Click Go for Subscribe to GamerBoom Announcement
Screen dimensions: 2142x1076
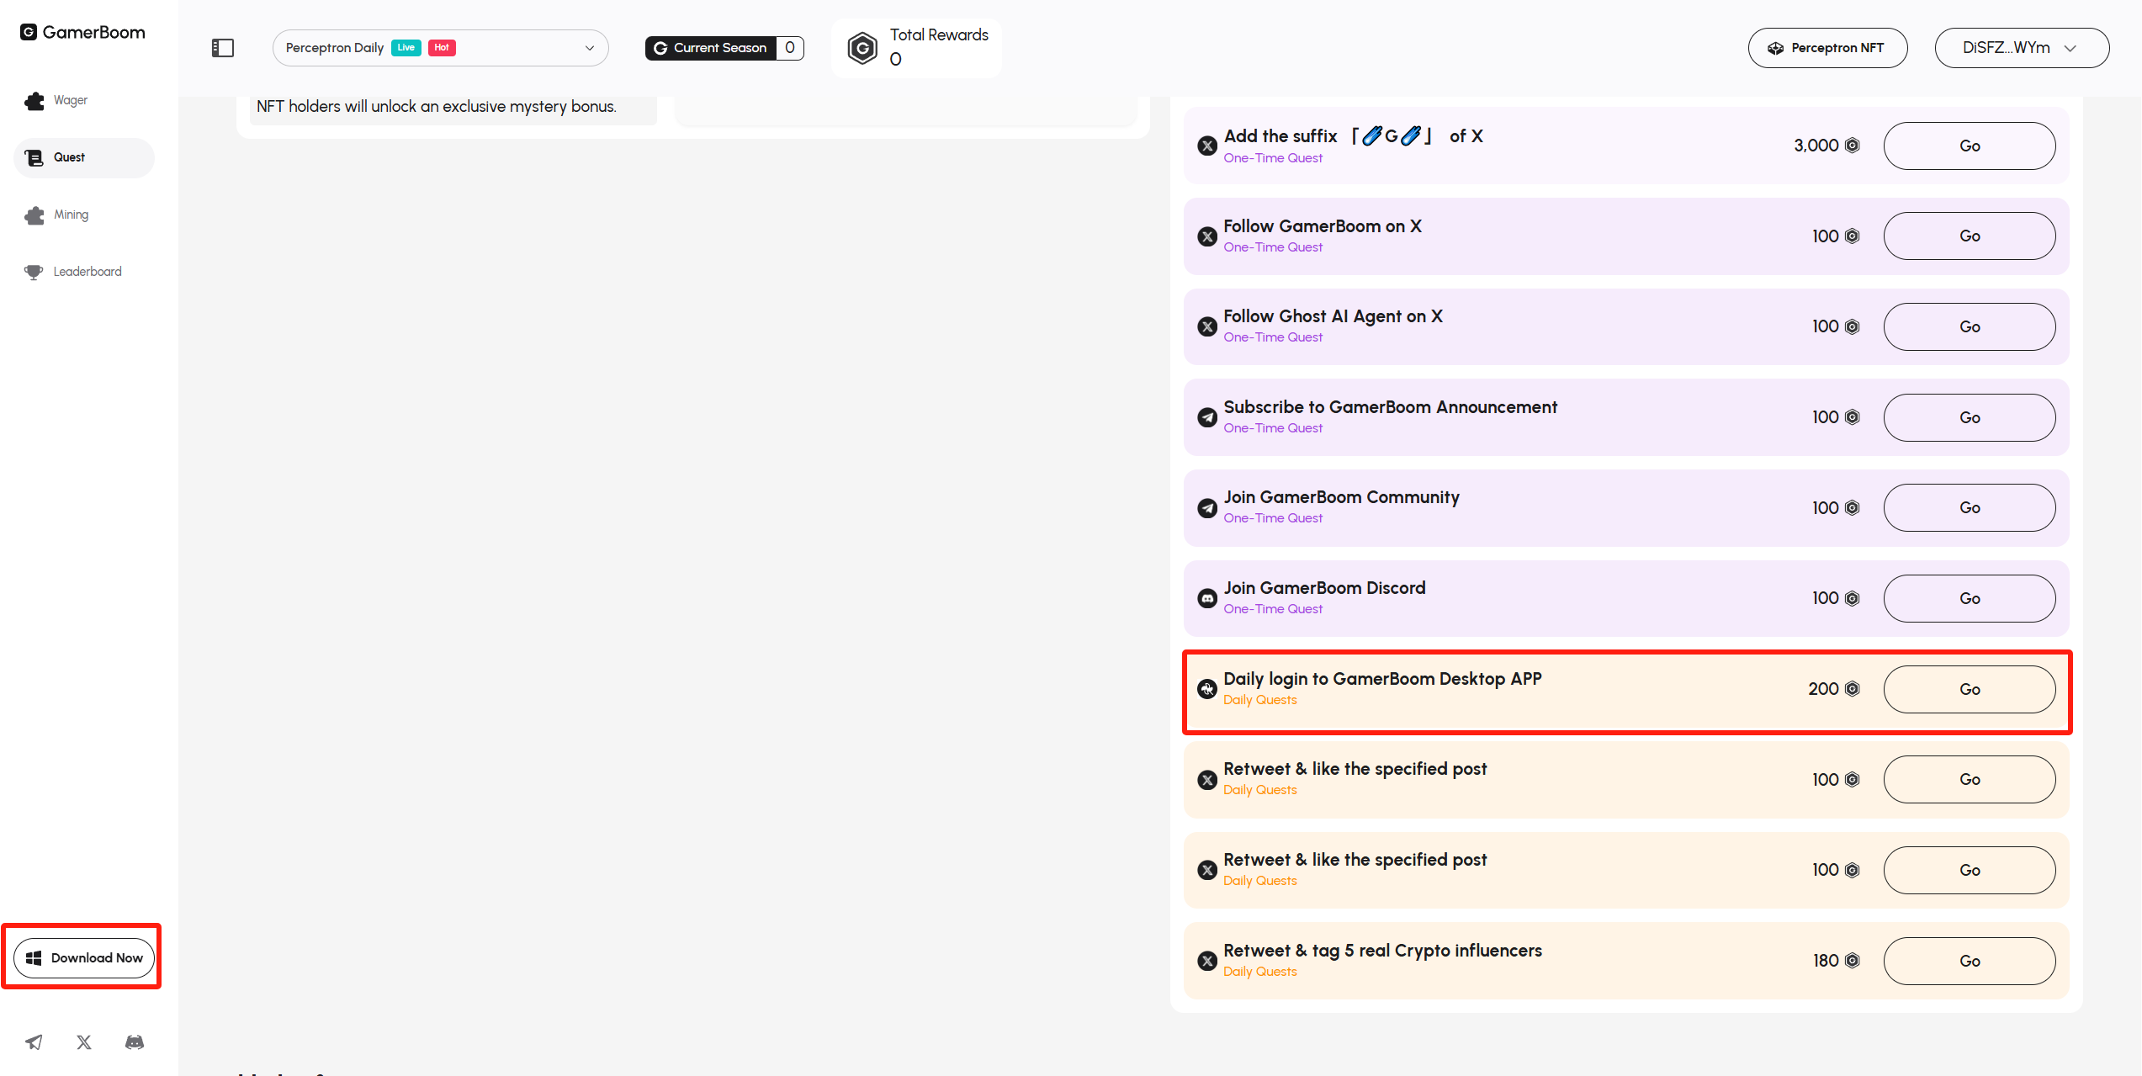tap(1970, 417)
